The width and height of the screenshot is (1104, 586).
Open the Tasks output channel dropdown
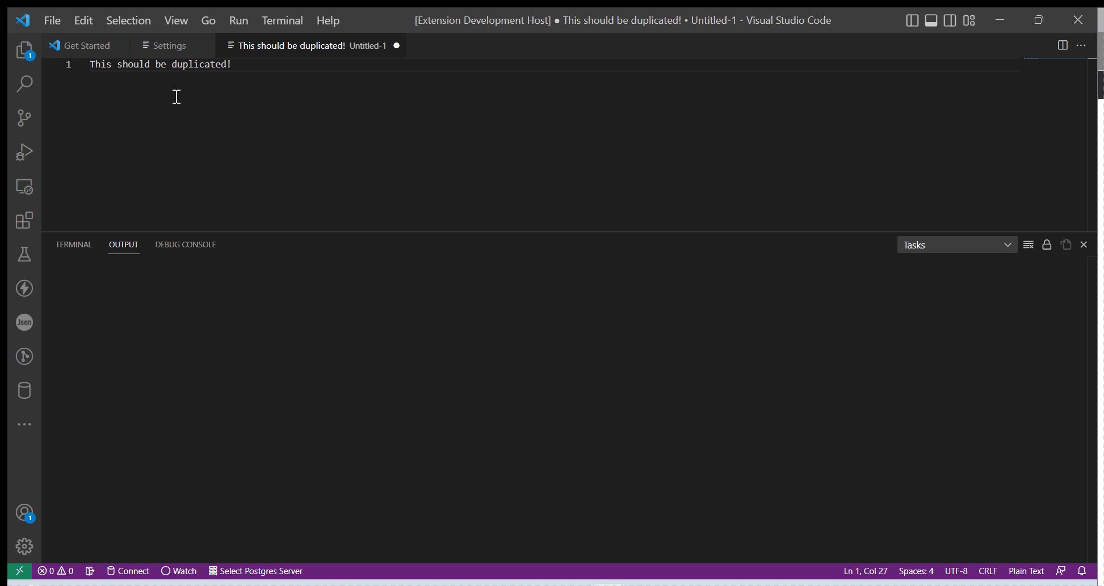tap(957, 244)
